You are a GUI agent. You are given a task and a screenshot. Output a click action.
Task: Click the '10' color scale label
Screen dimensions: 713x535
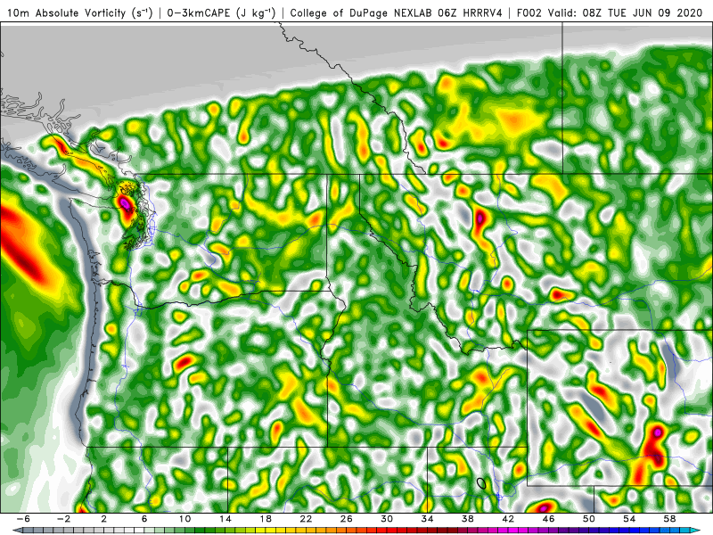(184, 519)
